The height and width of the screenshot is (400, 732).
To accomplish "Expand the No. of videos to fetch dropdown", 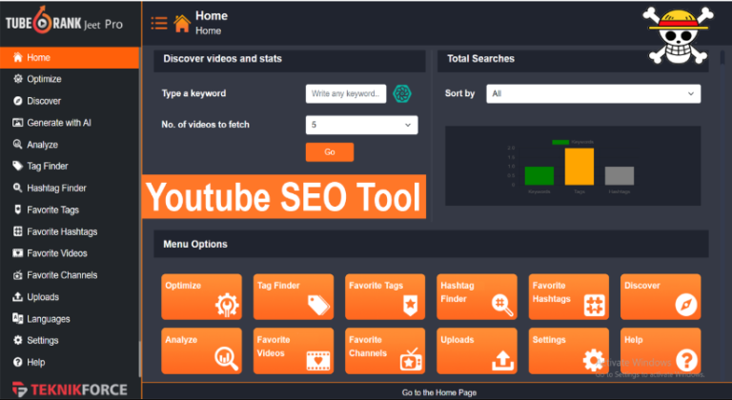I will 362,125.
